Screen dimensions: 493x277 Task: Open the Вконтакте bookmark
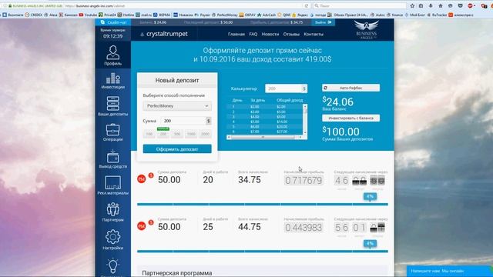coord(13,15)
